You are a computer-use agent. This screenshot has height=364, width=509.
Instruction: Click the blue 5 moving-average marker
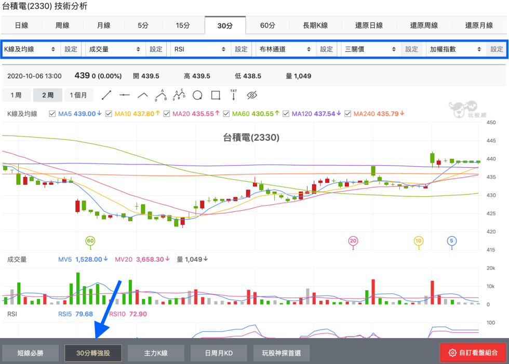[451, 241]
